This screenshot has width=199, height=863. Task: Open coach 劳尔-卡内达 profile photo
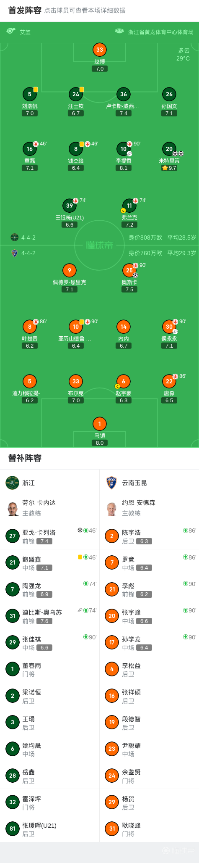[x=13, y=508]
